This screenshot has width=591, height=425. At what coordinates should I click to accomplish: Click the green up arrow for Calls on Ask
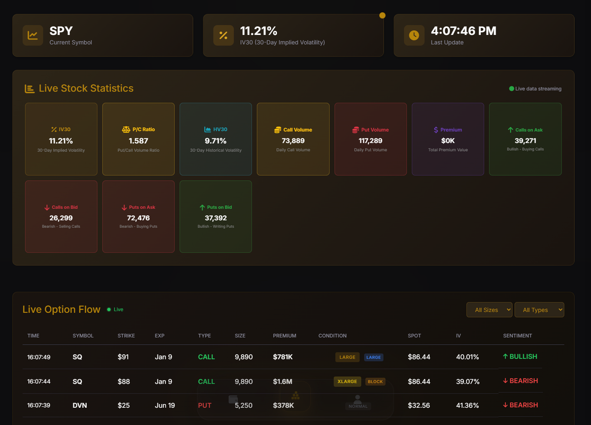click(x=510, y=130)
